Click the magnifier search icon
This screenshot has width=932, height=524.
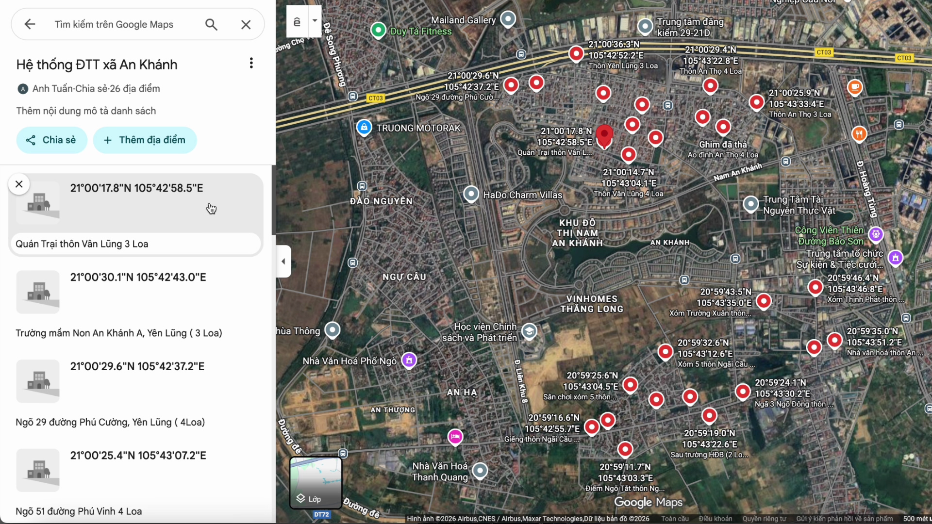(211, 24)
